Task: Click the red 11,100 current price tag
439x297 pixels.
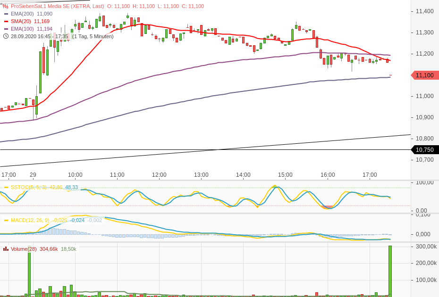Action: (425, 75)
